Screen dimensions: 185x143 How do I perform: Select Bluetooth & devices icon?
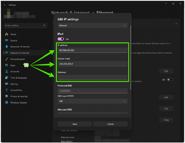point(7,47)
